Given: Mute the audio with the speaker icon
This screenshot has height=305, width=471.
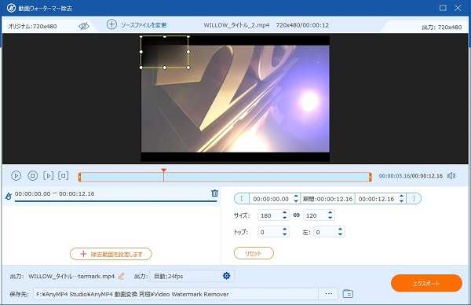Looking at the screenshot, I should point(451,175).
